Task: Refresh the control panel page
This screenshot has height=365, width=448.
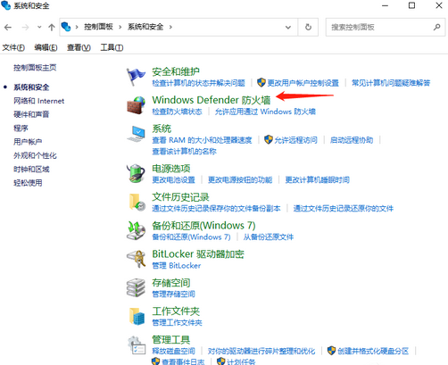Action: tap(308, 27)
